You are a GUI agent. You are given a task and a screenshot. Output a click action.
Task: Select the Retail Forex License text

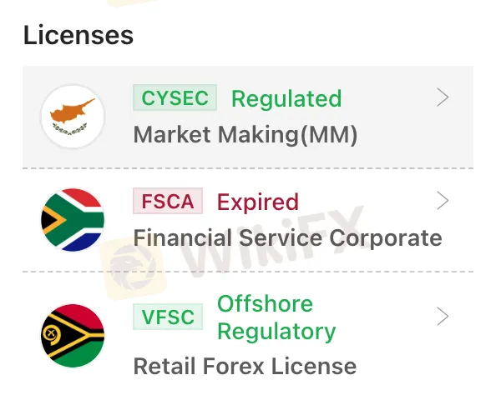coord(245,366)
